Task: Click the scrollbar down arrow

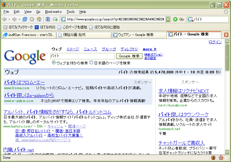Action: pyautogui.click(x=227, y=152)
